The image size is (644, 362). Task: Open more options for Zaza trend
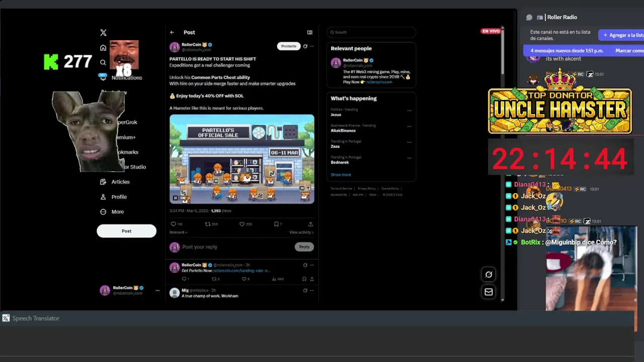click(x=409, y=142)
